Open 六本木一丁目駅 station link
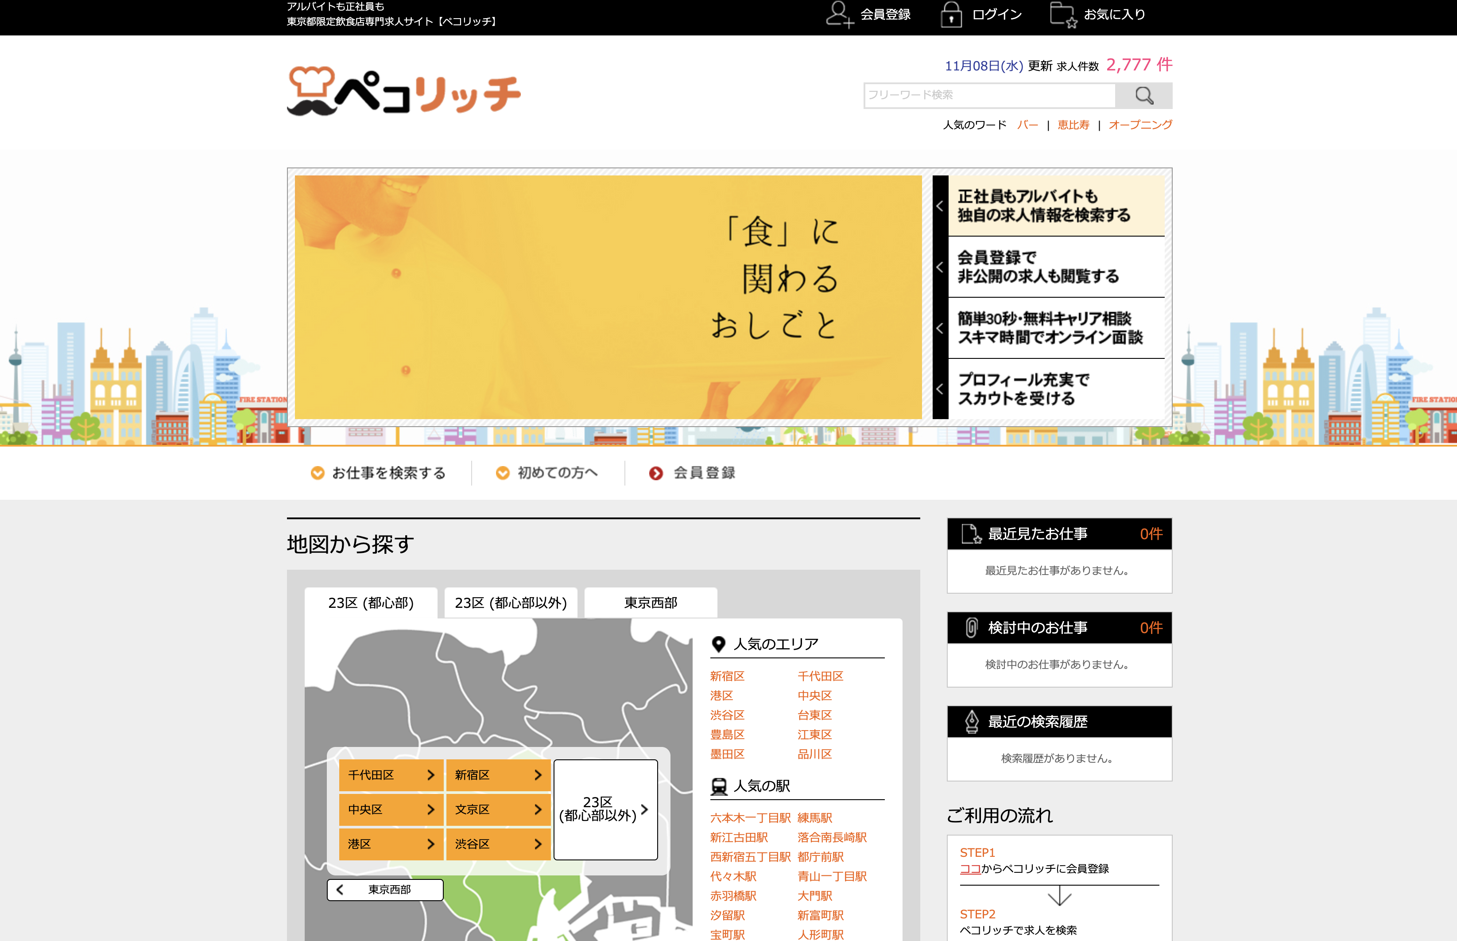 tap(750, 817)
